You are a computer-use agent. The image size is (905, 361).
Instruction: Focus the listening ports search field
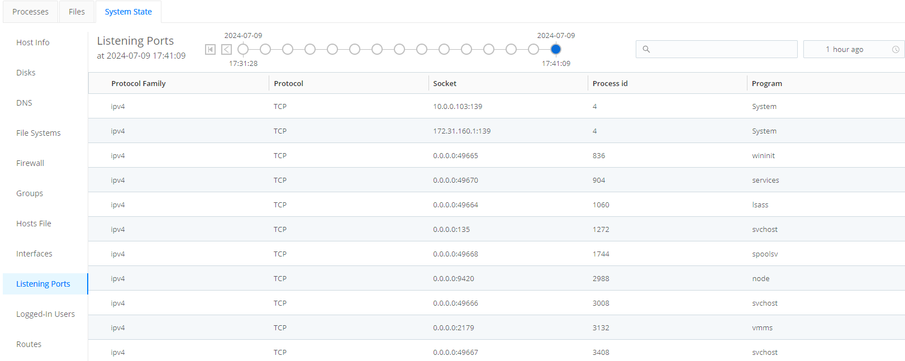(717, 49)
